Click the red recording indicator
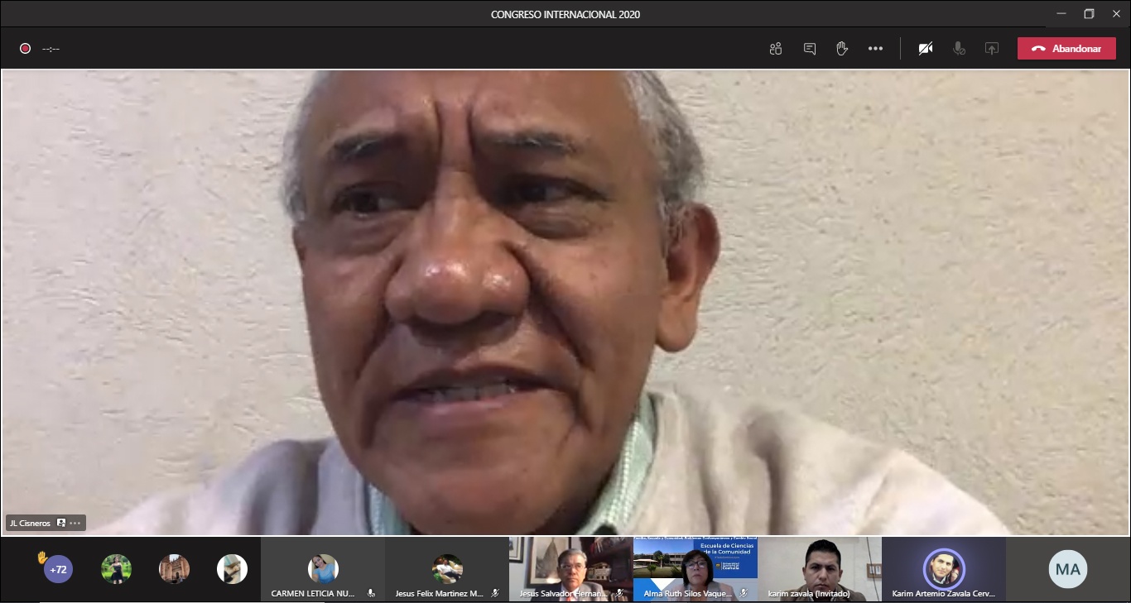 coord(26,49)
